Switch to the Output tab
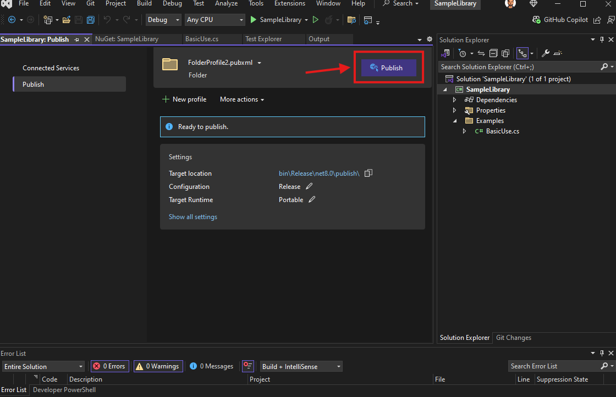The width and height of the screenshot is (616, 397). pyautogui.click(x=319, y=39)
